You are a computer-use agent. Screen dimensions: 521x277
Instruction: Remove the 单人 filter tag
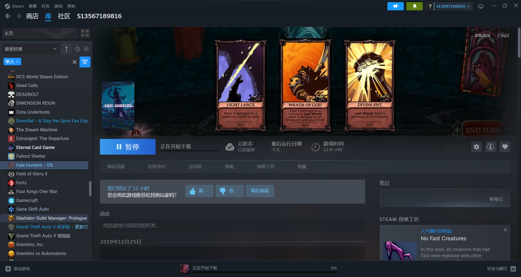click(17, 62)
